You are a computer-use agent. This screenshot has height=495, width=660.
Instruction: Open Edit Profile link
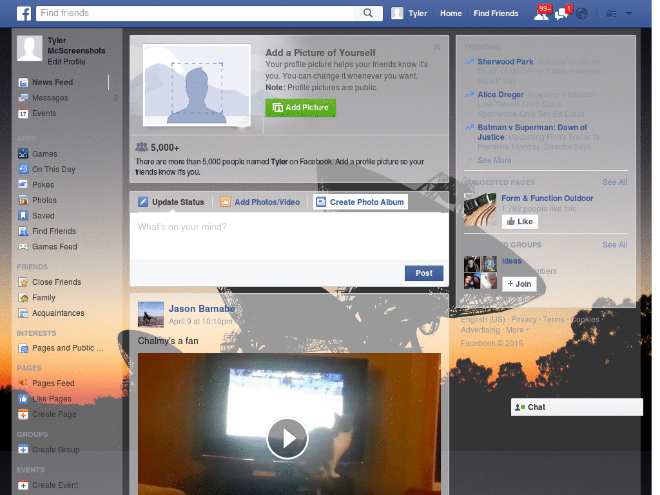tap(66, 62)
